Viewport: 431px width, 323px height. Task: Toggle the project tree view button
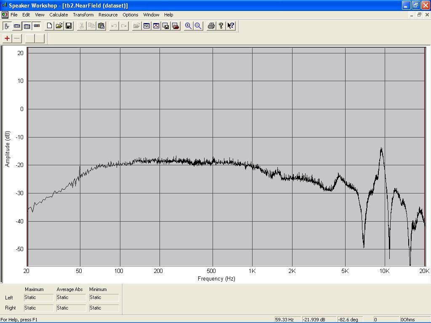(7, 26)
